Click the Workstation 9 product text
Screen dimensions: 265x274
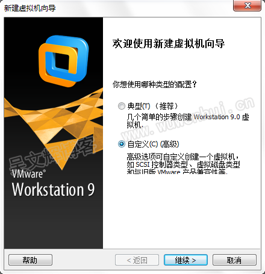click(53, 189)
